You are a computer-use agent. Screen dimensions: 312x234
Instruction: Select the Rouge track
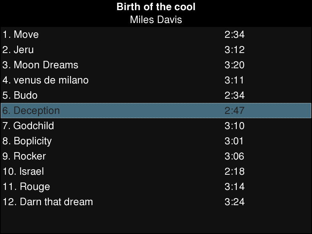pos(26,186)
